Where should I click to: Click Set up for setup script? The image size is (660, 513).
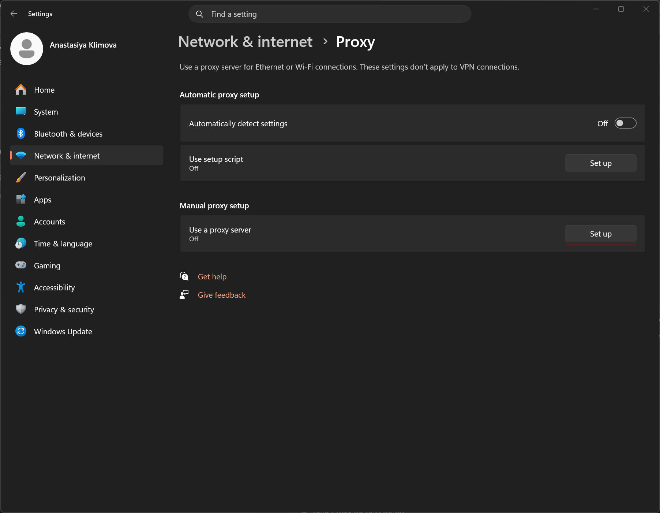coord(601,163)
